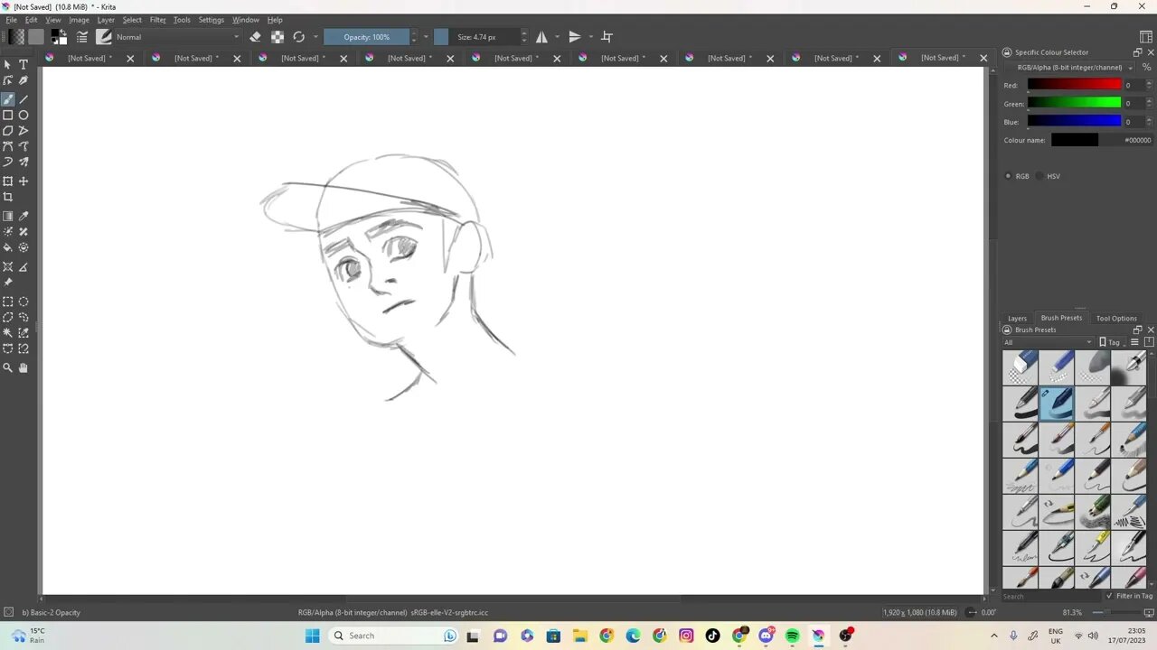Open the File menu
Image resolution: width=1157 pixels, height=650 pixels.
pos(12,20)
